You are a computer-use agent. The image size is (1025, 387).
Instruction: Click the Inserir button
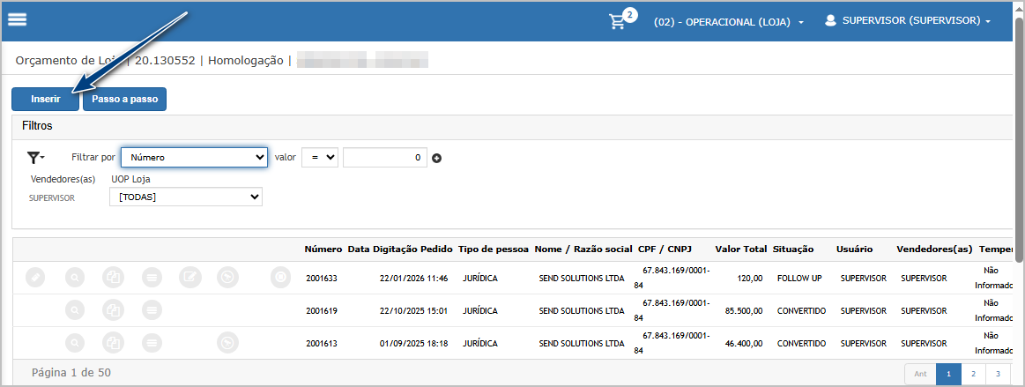pos(46,99)
